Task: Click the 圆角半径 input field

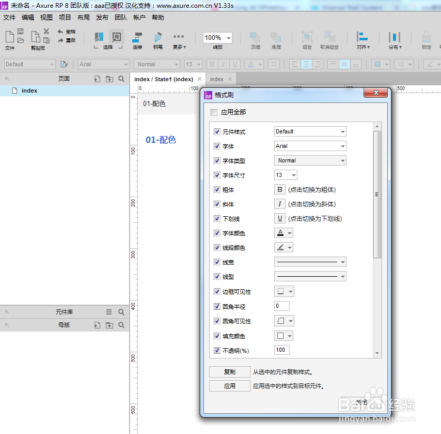Action: [282, 306]
